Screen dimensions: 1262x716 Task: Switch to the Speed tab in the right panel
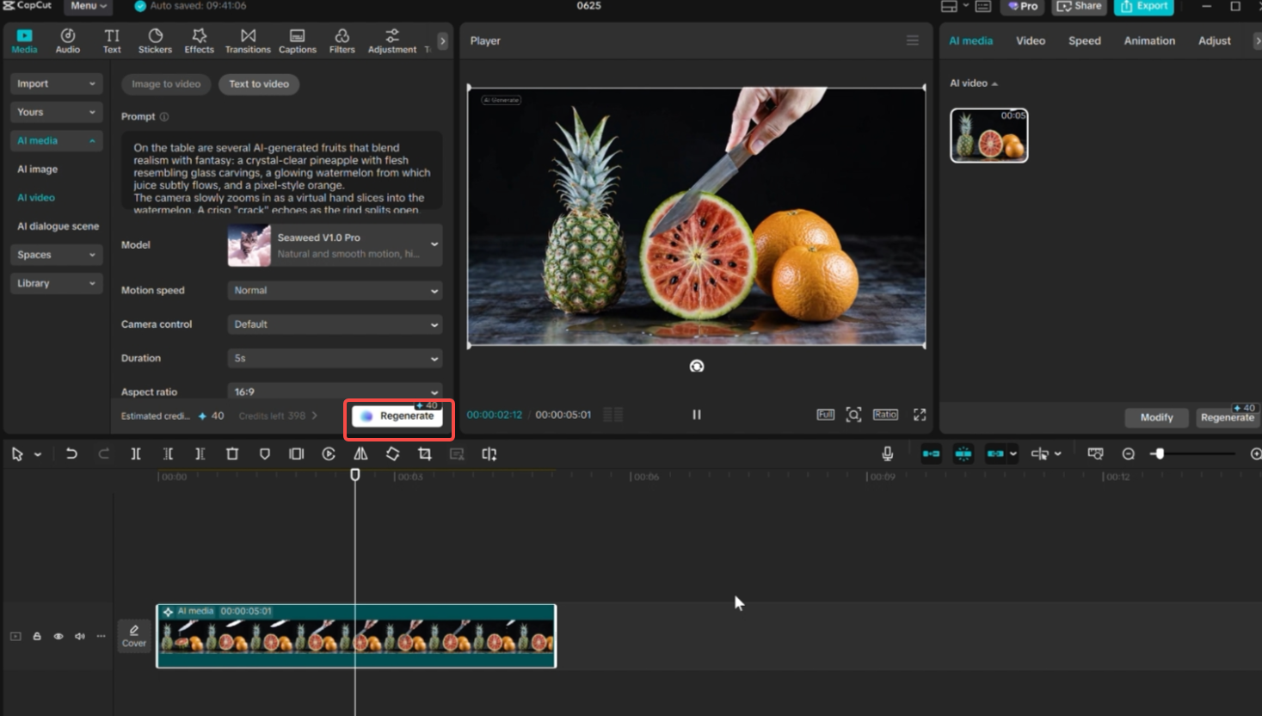pyautogui.click(x=1085, y=40)
